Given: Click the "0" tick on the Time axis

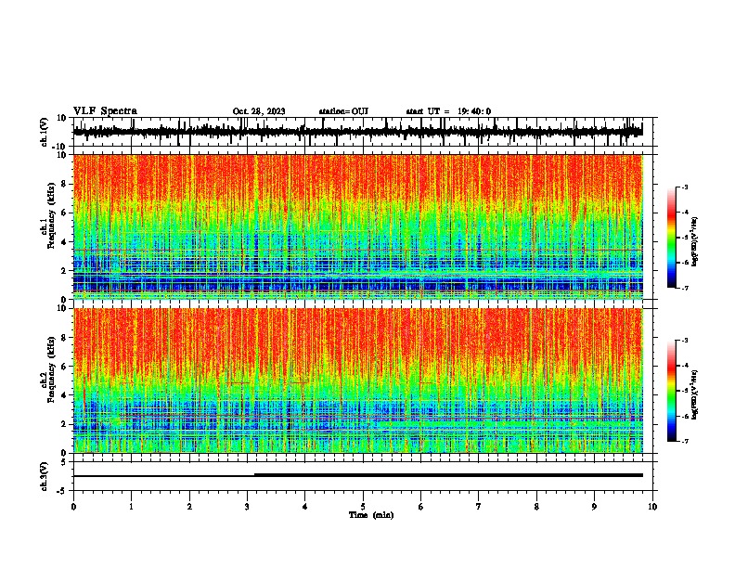Looking at the screenshot, I should (x=73, y=507).
